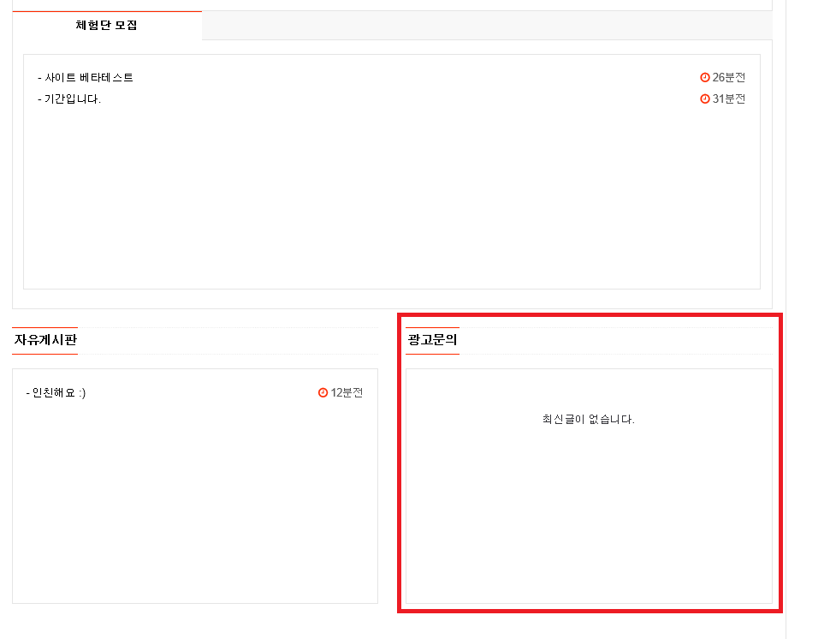Click the dash bullet before 인친해요
This screenshot has height=639, width=836.
(27, 393)
